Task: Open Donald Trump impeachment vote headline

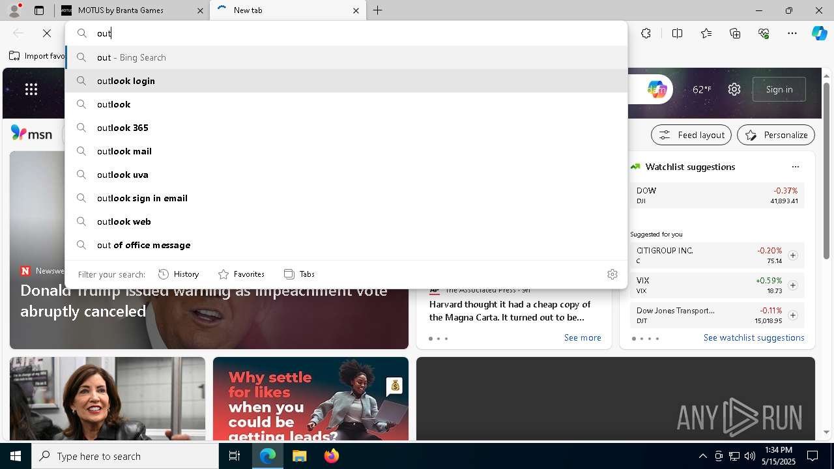Action: (x=204, y=301)
